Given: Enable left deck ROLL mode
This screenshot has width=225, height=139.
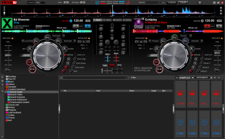Looking at the screenshot, I should tap(87, 45).
